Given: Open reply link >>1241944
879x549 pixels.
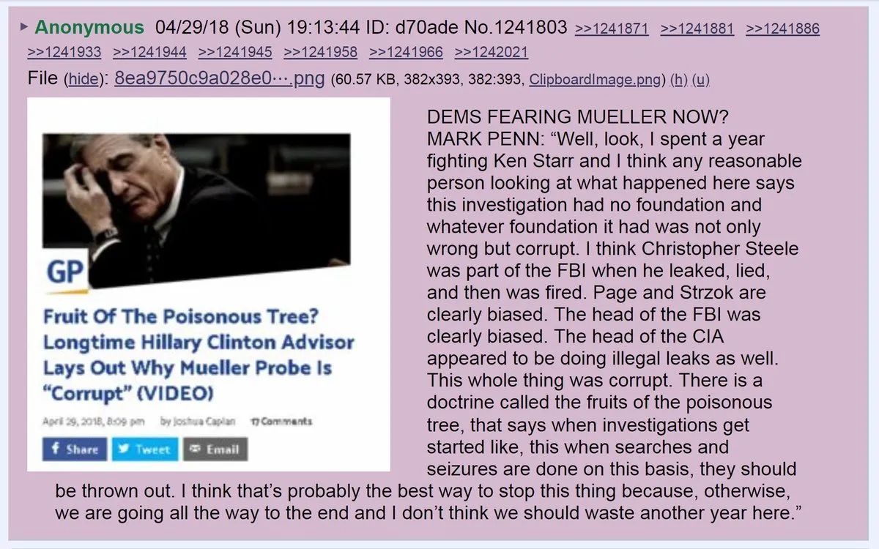Looking at the screenshot, I should [x=149, y=52].
